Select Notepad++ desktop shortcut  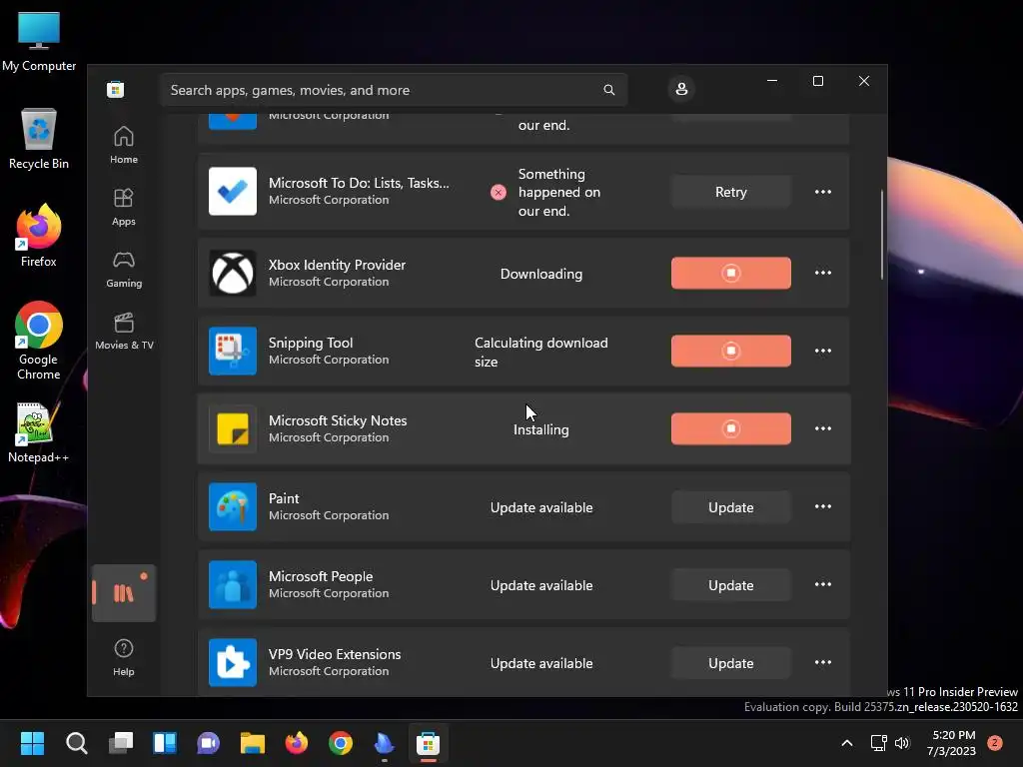pos(39,433)
